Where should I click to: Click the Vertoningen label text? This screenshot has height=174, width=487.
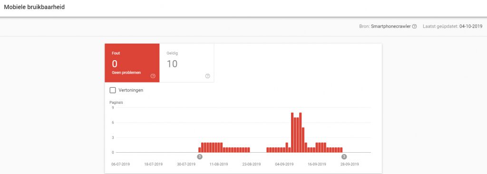click(131, 91)
